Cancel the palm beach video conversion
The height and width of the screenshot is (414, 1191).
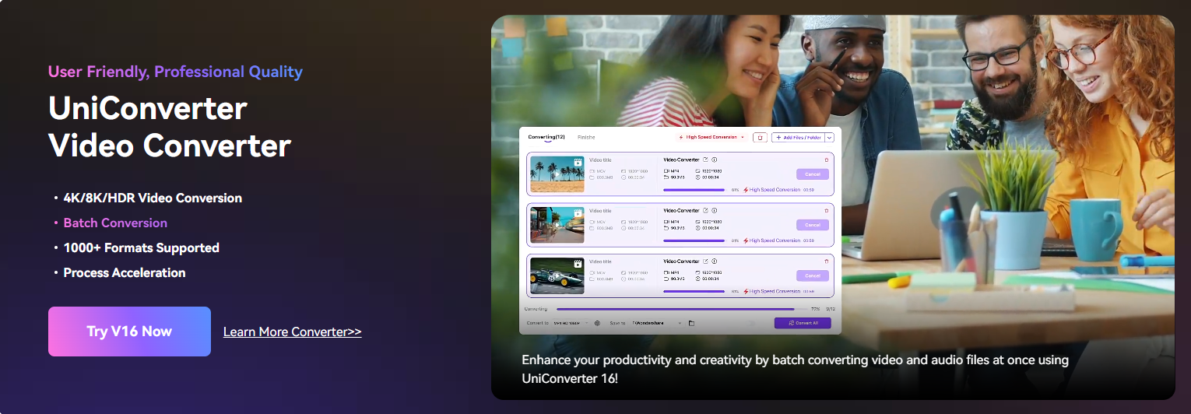coord(813,174)
